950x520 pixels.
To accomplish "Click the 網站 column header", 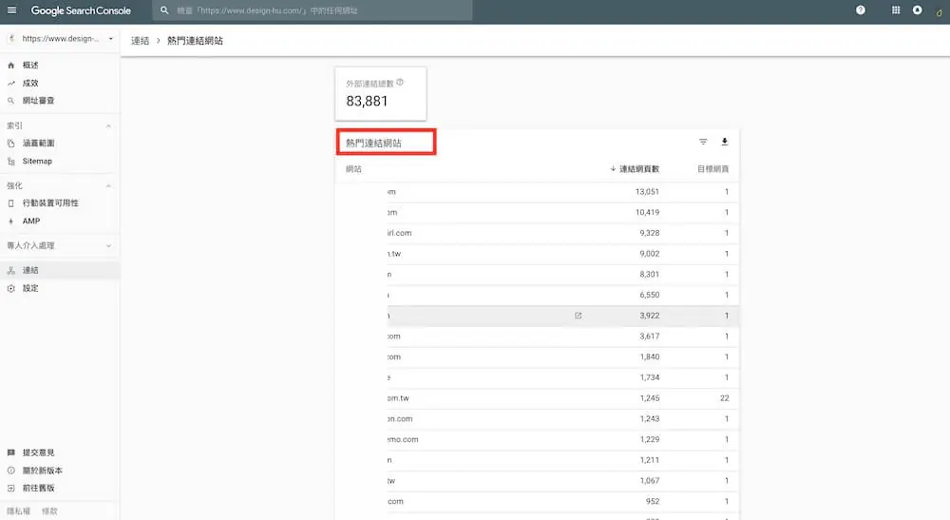I will [353, 169].
